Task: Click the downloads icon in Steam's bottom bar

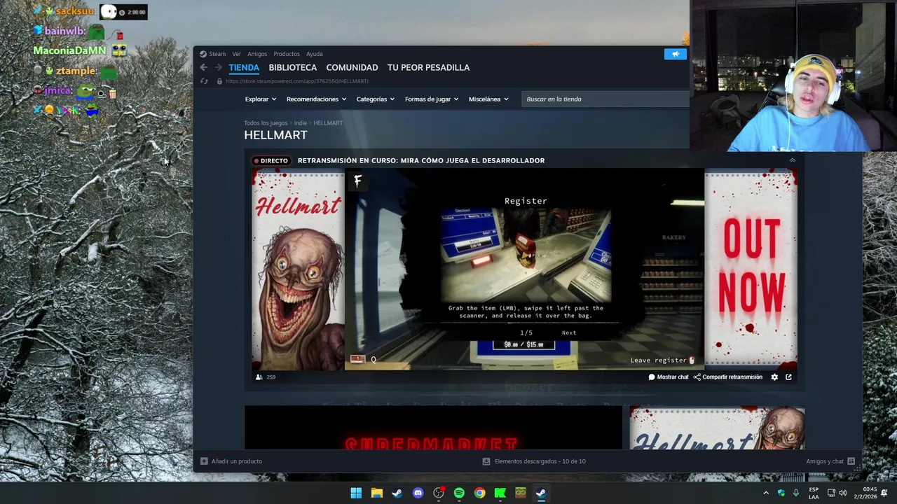Action: 486,461
